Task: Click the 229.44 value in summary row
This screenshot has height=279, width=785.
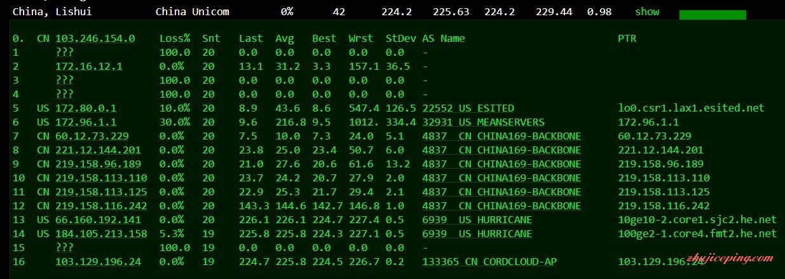Action: pyautogui.click(x=554, y=11)
